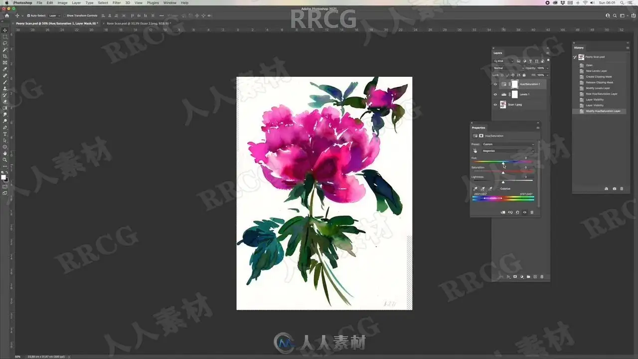638x359 pixels.
Task: Select the Dodge tool
Action: click(5, 121)
